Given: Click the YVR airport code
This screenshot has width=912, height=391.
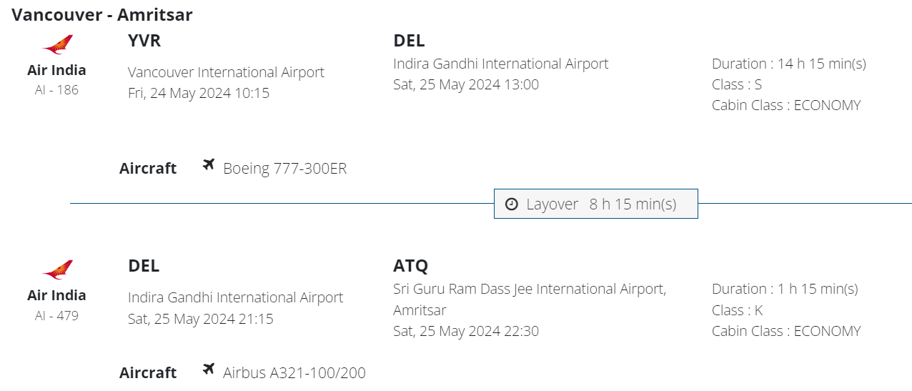Looking at the screenshot, I should tap(144, 41).
